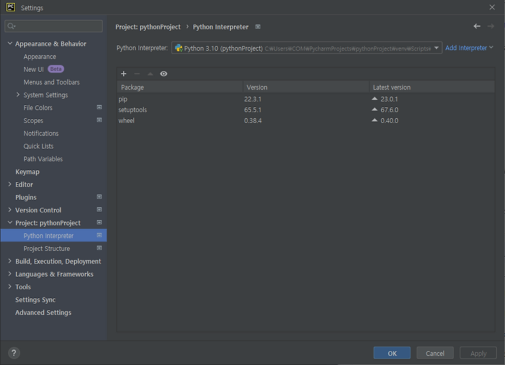Click the help question mark icon

point(13,353)
